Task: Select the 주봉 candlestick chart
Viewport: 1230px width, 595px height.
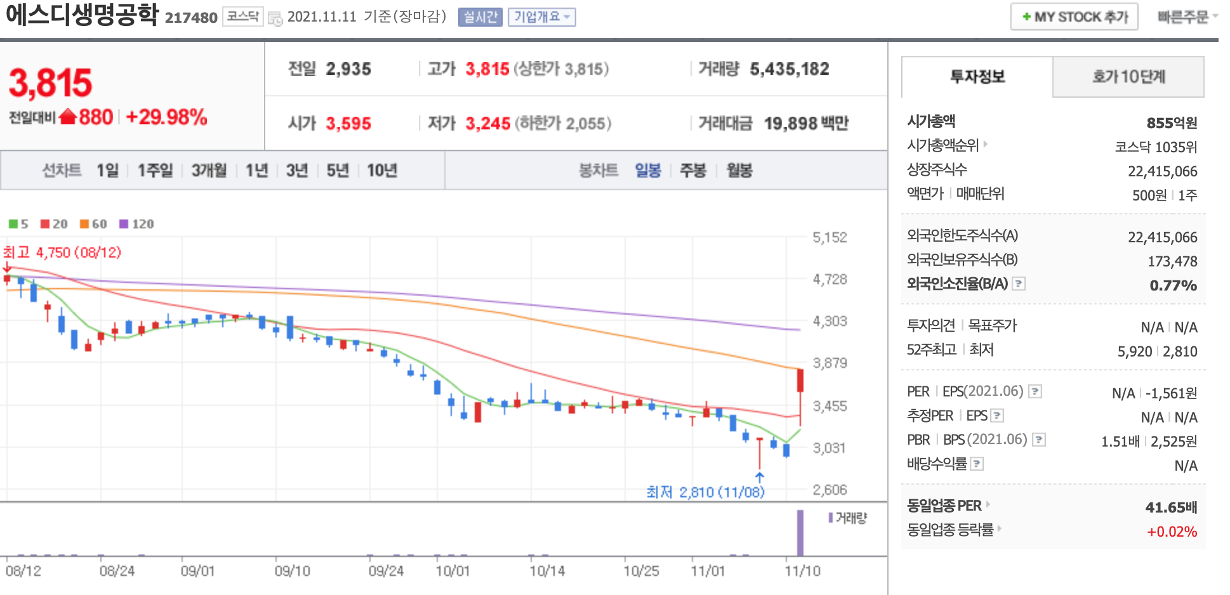Action: [692, 170]
